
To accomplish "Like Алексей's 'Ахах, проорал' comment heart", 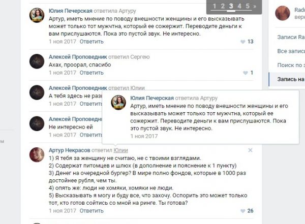I will pos(246,73).
